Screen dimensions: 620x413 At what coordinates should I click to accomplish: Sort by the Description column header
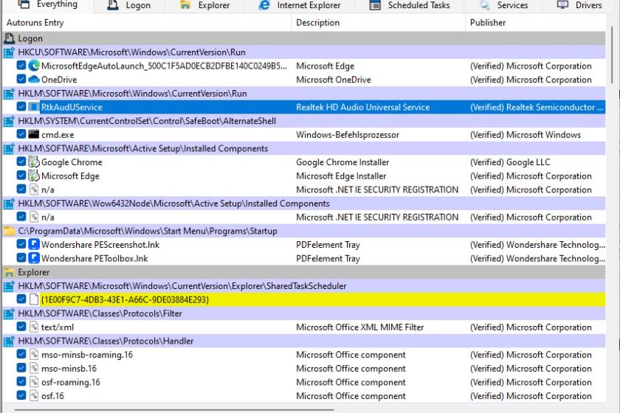pyautogui.click(x=379, y=23)
